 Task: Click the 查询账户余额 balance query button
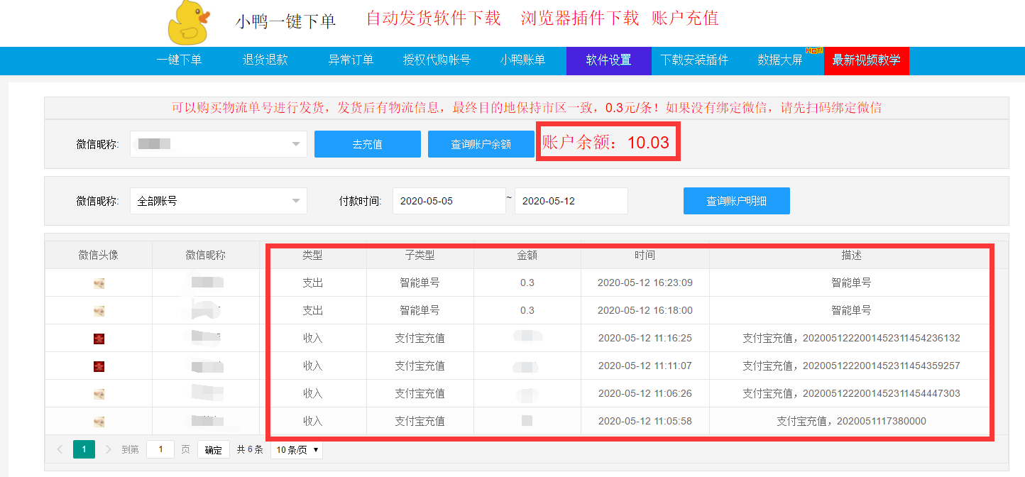[481, 143]
